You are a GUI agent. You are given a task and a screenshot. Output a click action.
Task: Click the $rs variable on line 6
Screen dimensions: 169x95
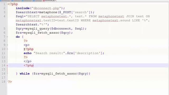coord(19,33)
